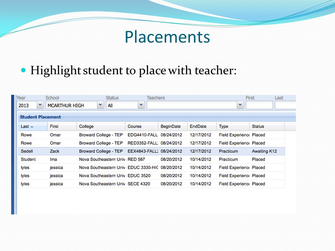Image resolution: width=335 pixels, height=251 pixels.
Task: Click the Status field showing All
Action: coord(122,105)
